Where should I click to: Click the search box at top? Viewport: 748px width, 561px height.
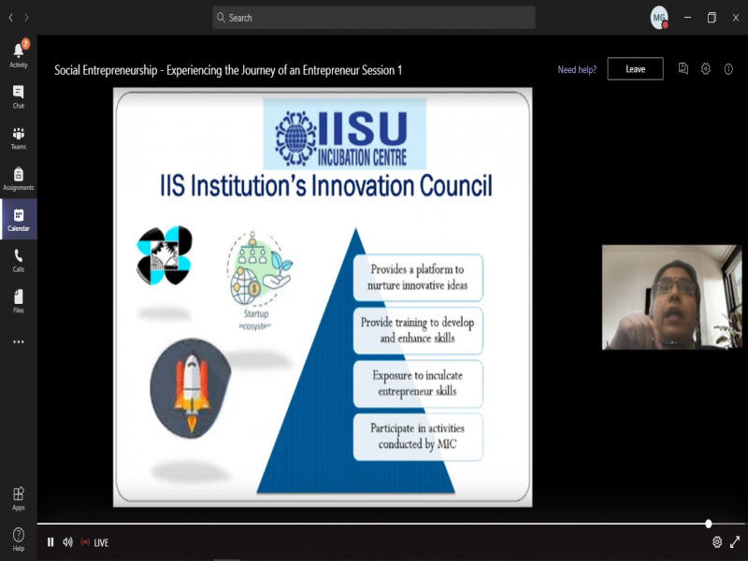coord(374,18)
